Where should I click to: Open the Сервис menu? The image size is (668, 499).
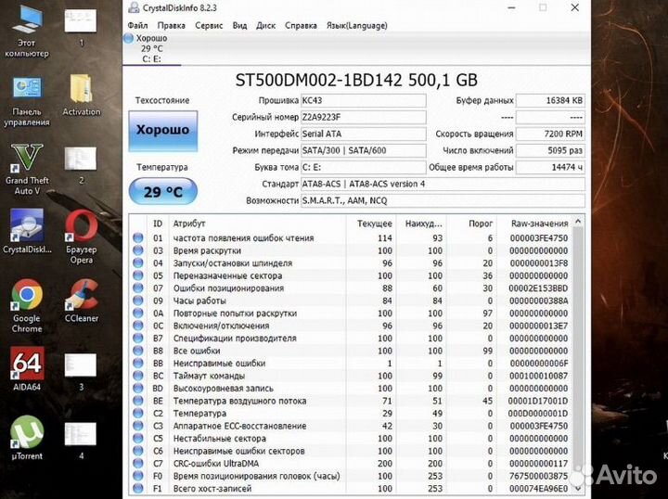pos(209,25)
